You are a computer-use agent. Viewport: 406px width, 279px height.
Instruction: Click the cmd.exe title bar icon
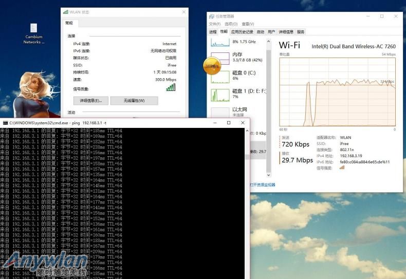click(5, 123)
